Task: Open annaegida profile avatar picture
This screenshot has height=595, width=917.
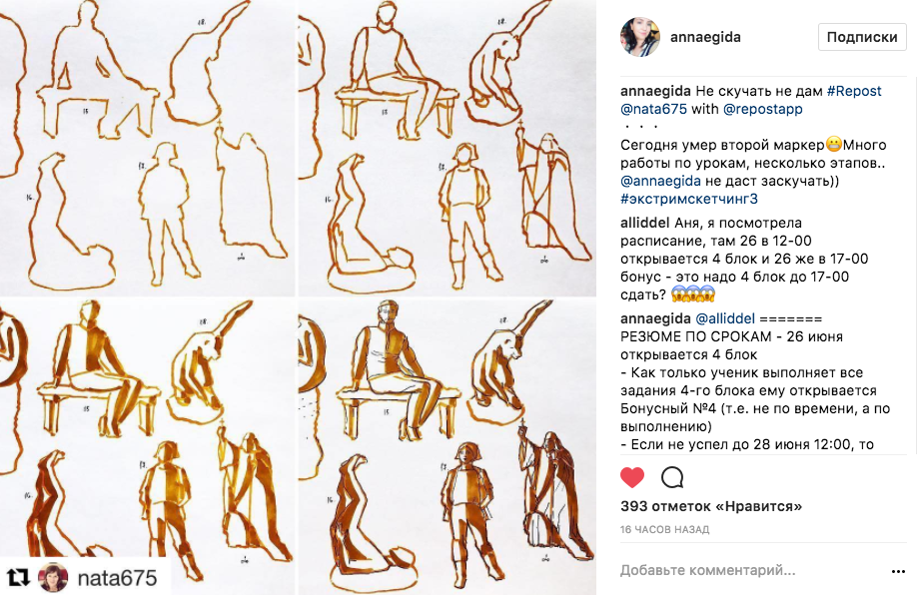Action: click(640, 37)
